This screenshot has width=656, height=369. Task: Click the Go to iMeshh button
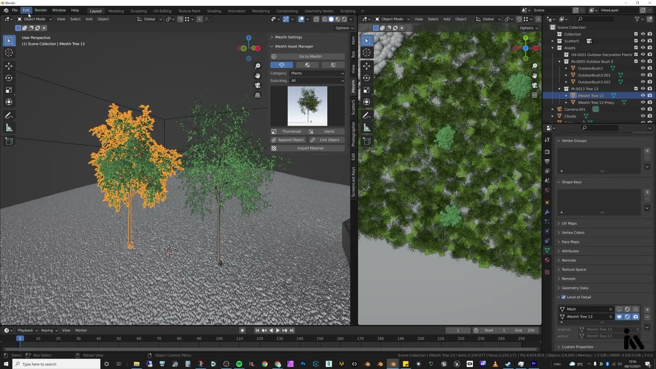click(307, 56)
